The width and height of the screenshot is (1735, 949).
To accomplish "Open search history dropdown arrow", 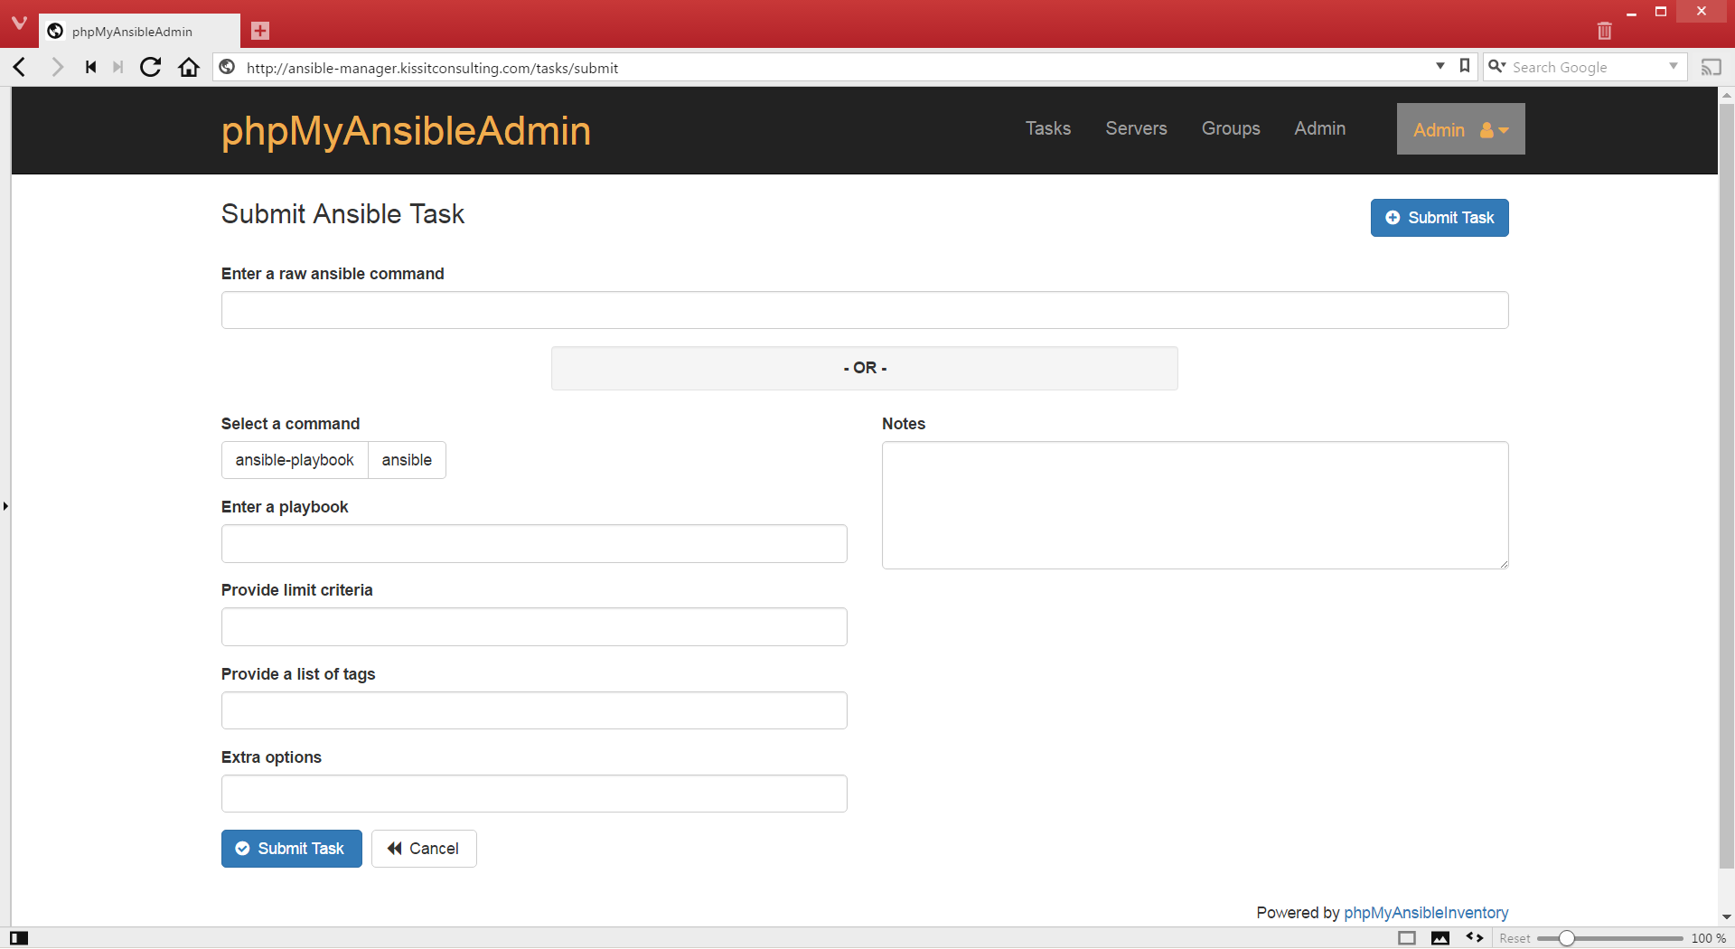I will [1674, 66].
